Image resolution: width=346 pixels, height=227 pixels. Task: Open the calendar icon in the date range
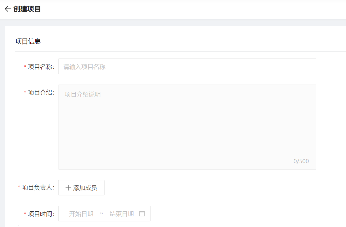(x=142, y=214)
